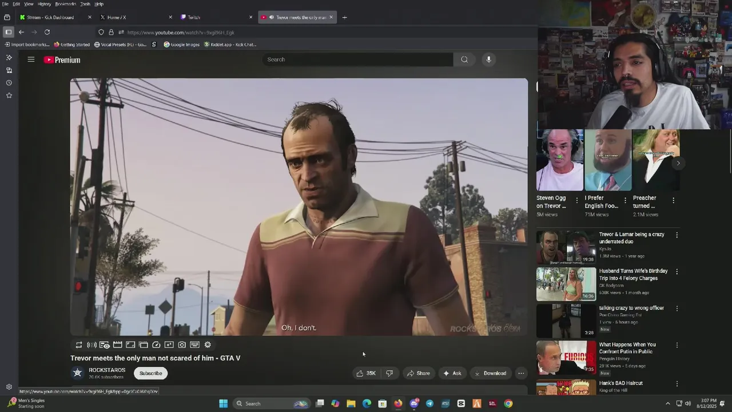Start voice search with microphone icon

488,60
